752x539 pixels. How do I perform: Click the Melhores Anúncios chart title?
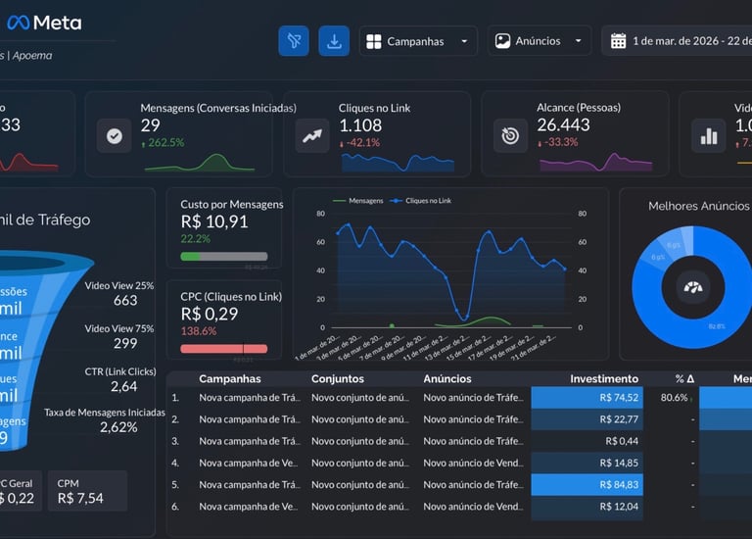click(698, 206)
